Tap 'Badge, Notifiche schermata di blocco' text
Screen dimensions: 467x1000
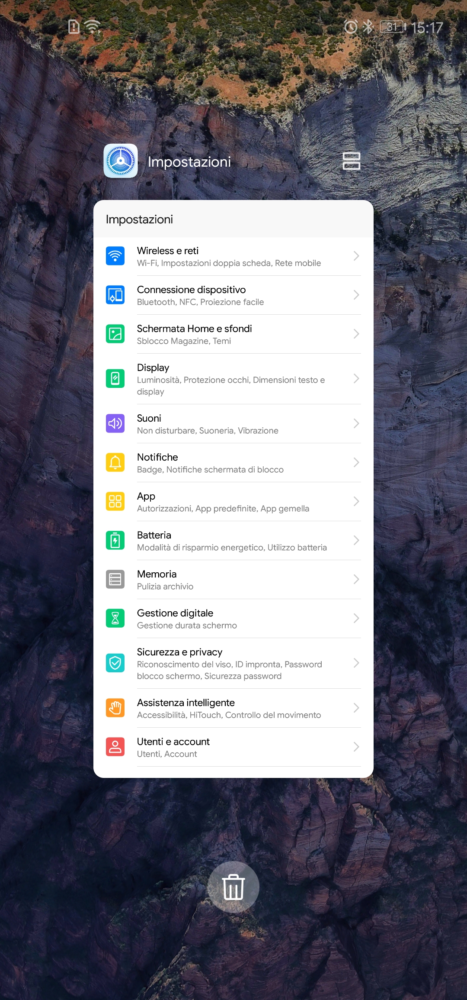point(210,470)
